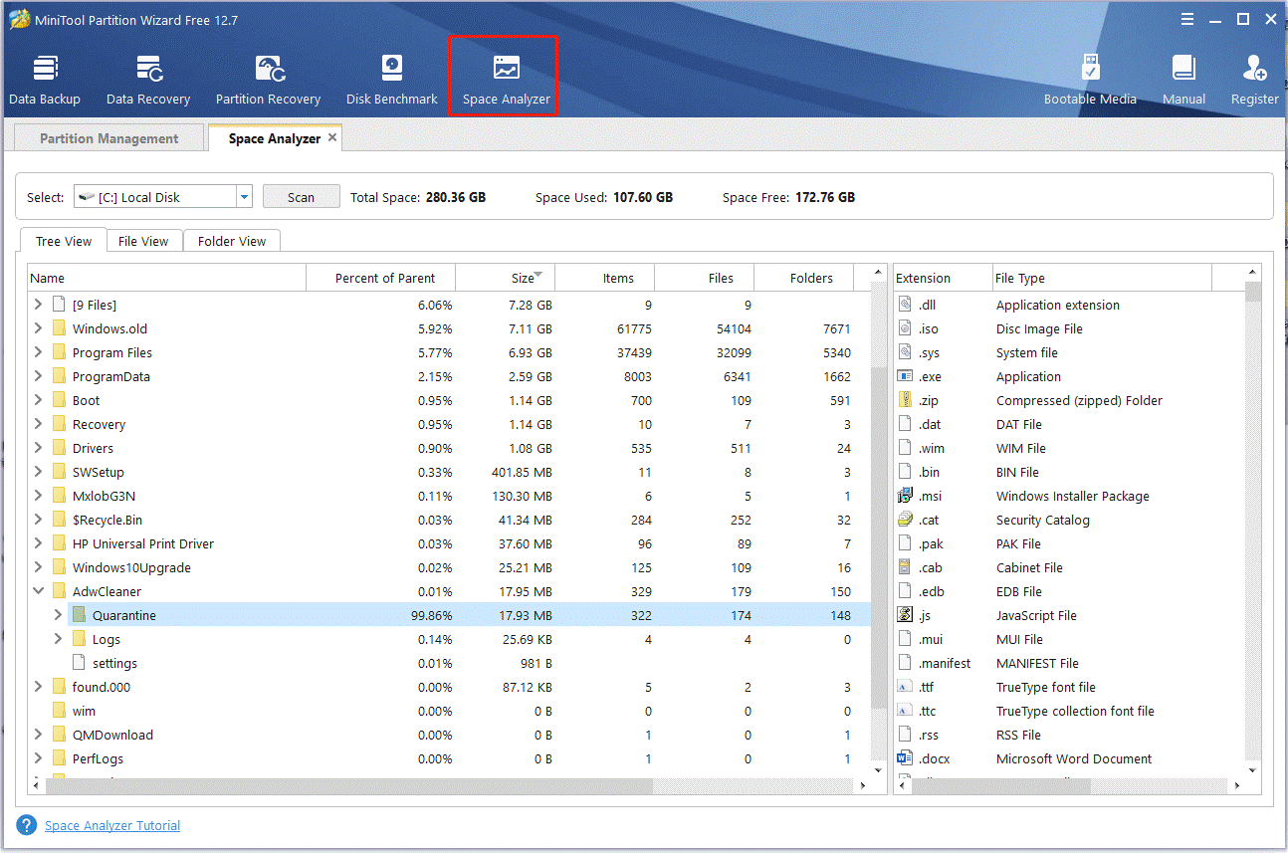Click the Space Analyzer toolbar icon
Image resolution: width=1288 pixels, height=853 pixels.
pos(506,68)
